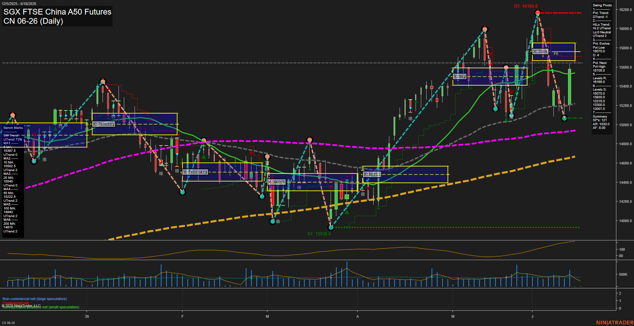This screenshot has width=634, height=326.
Task: Click the 15582.5 ten-day MA value
Action: (10, 166)
